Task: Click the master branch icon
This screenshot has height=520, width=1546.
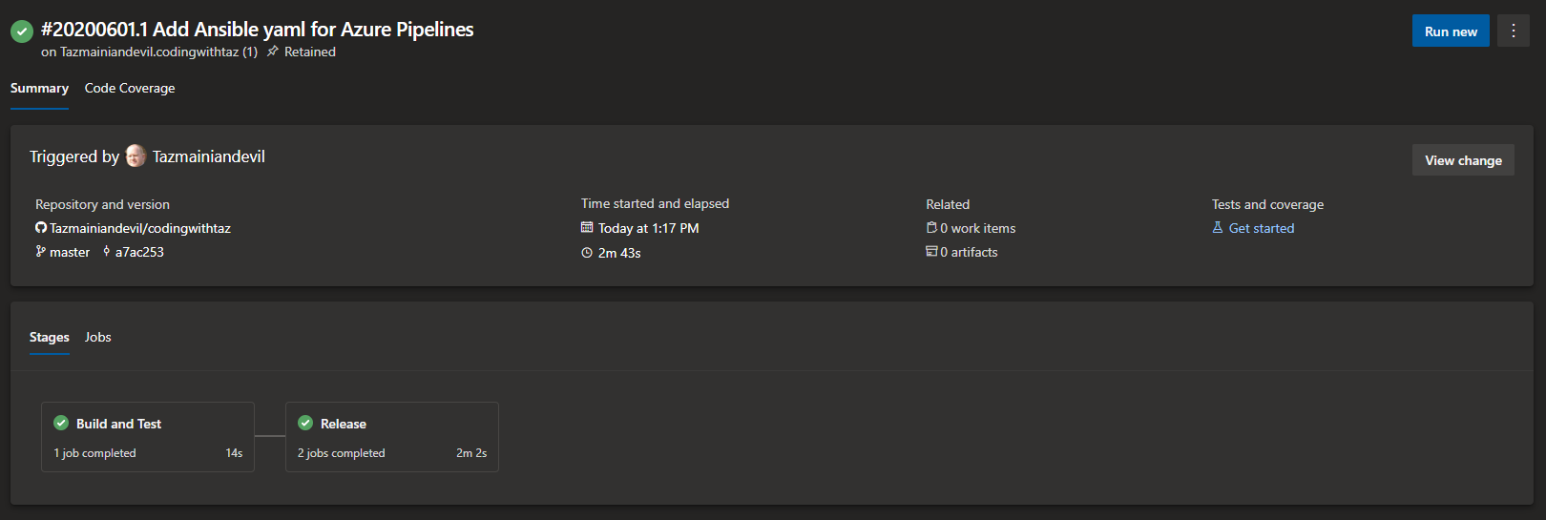Action: point(41,252)
